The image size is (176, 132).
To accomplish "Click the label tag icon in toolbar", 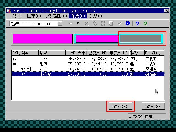I will point(95,23).
